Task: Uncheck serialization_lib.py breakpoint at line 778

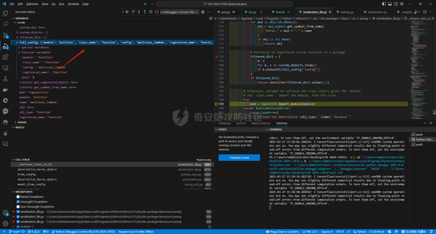Action: pos(18,222)
